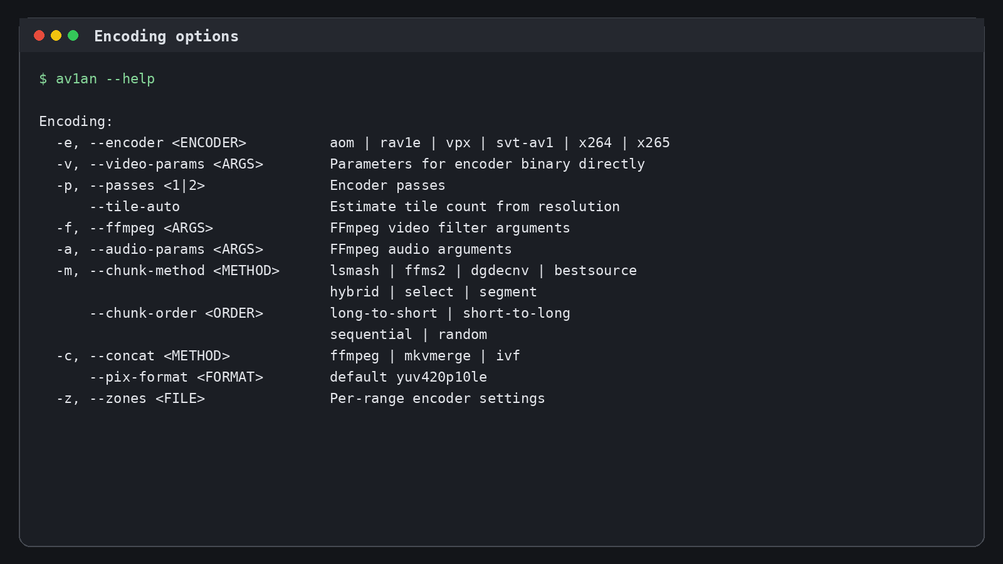The width and height of the screenshot is (1003, 564).
Task: Select the "$ av1an --help" command line
Action: 97,79
